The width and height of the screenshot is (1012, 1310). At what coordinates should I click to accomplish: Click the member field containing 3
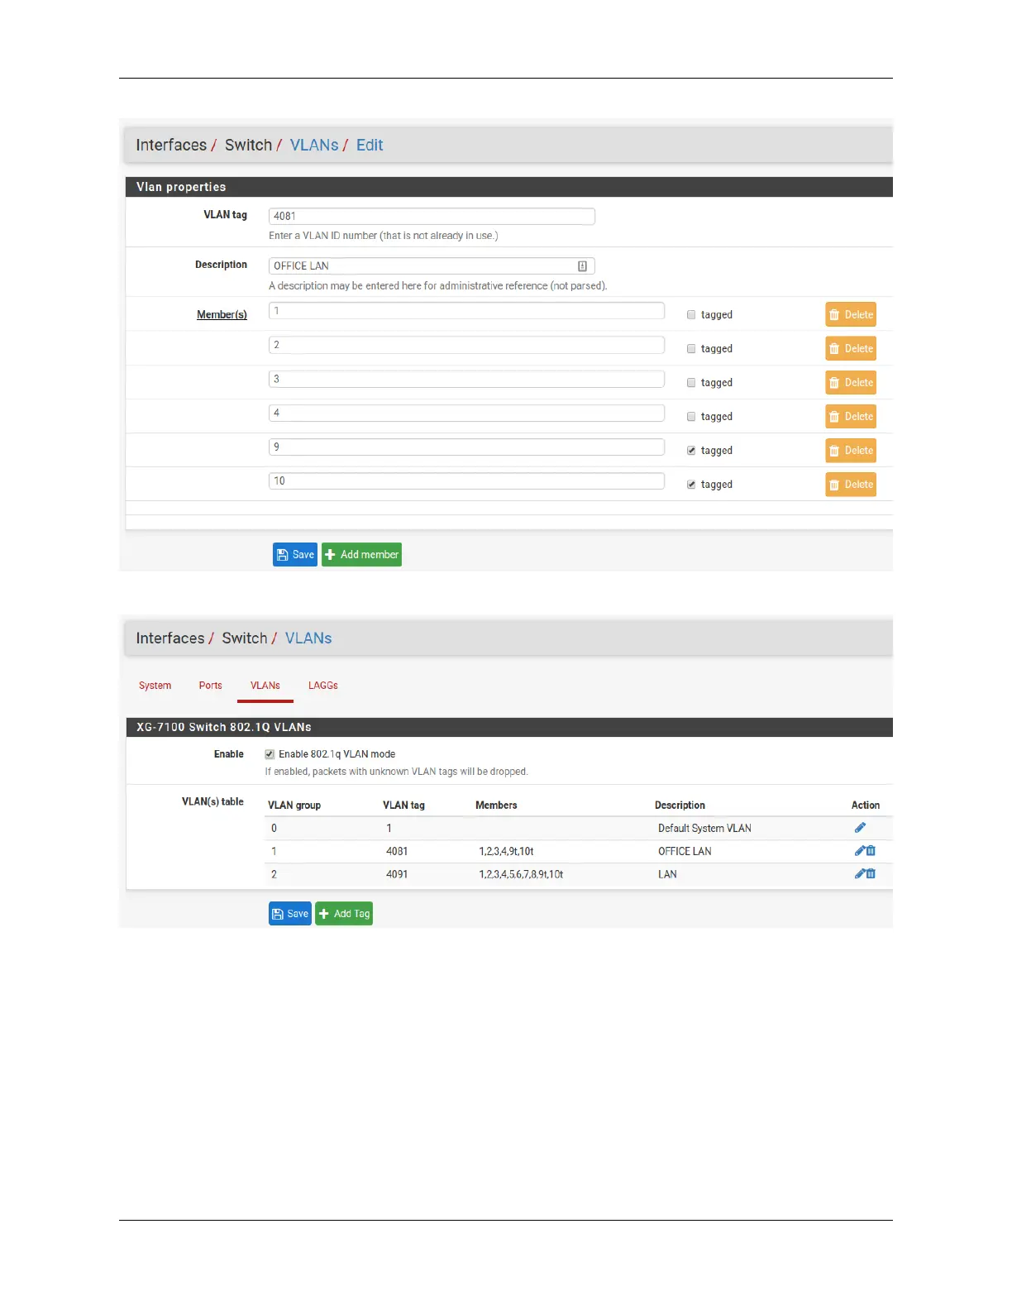(466, 379)
